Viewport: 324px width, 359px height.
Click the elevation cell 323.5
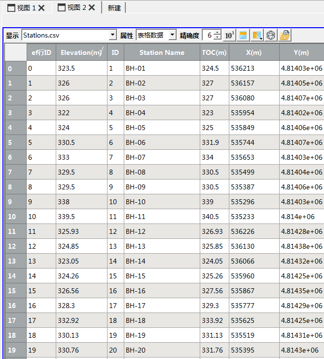coord(81,68)
